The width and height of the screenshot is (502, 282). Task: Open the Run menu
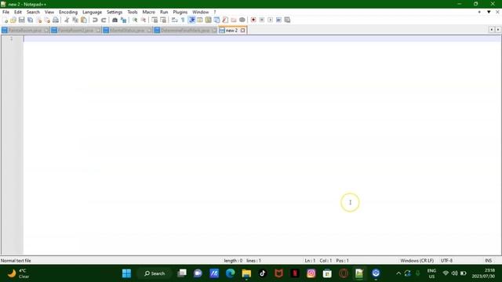tap(164, 12)
